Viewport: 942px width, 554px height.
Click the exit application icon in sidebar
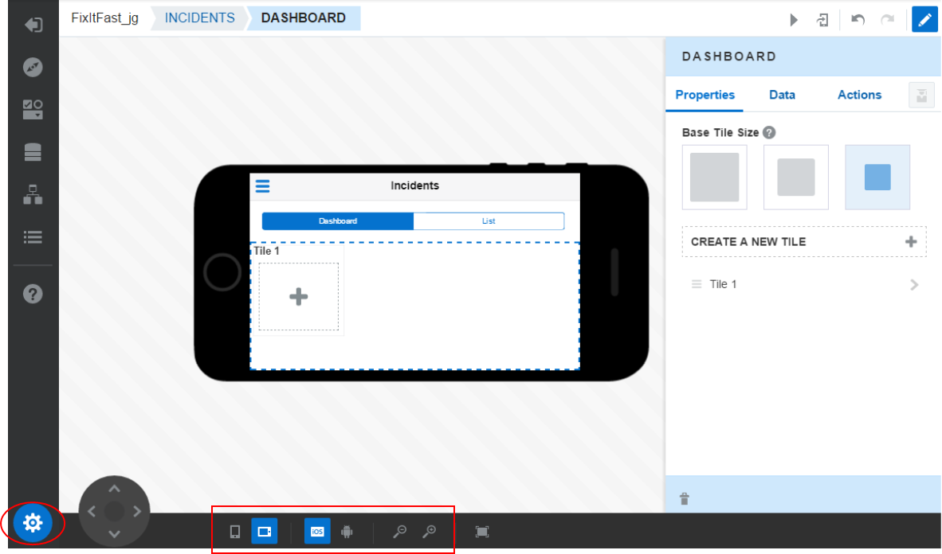tap(33, 25)
